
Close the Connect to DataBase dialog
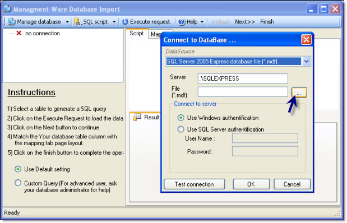[306, 40]
